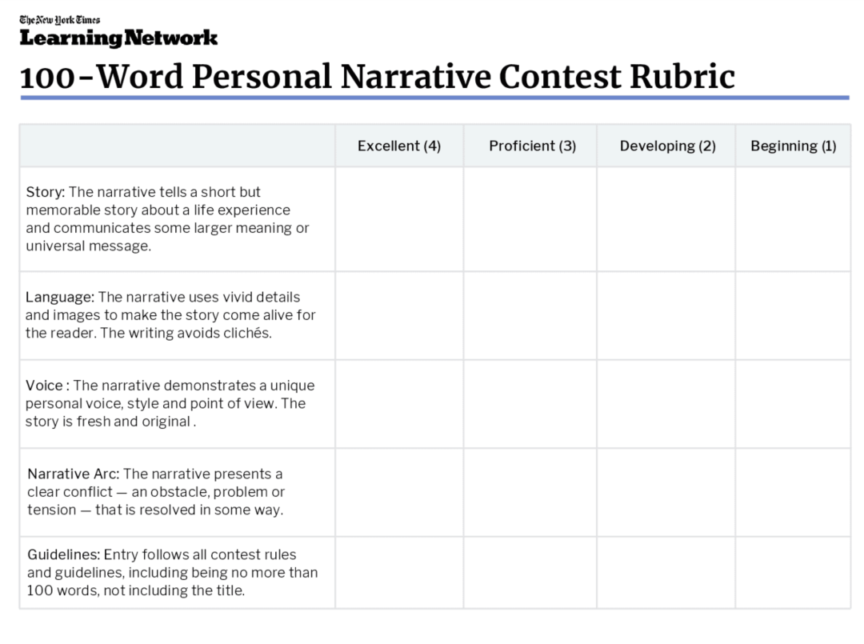The width and height of the screenshot is (864, 644).
Task: Click the Beginning cell in Language row
Action: click(x=793, y=316)
